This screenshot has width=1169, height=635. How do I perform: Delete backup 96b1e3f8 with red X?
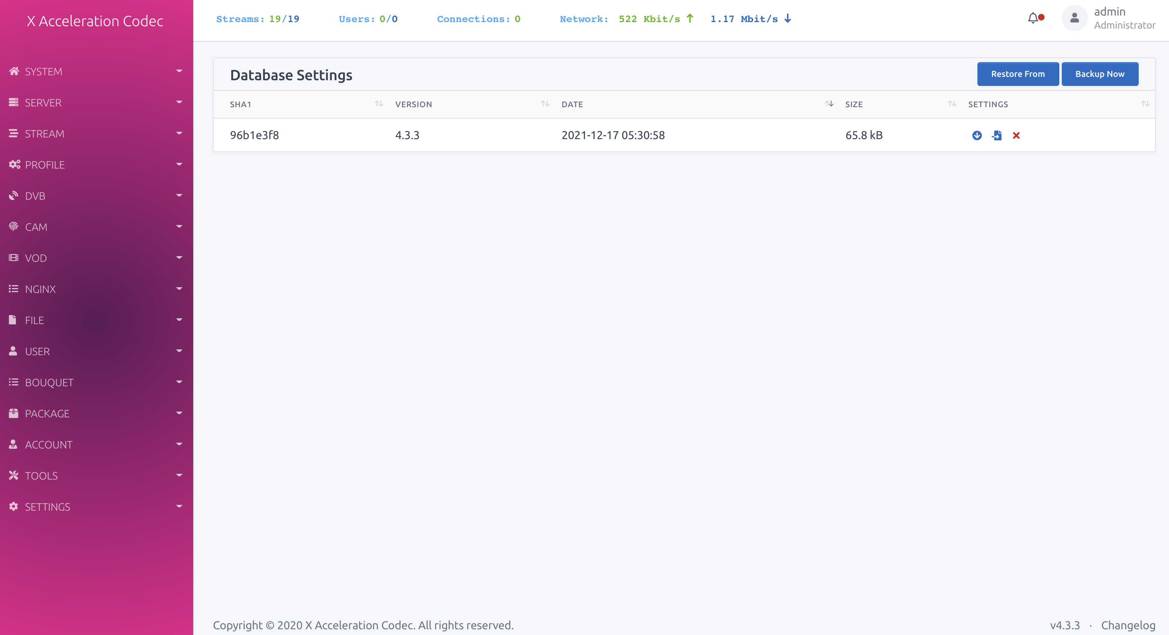coord(1016,135)
